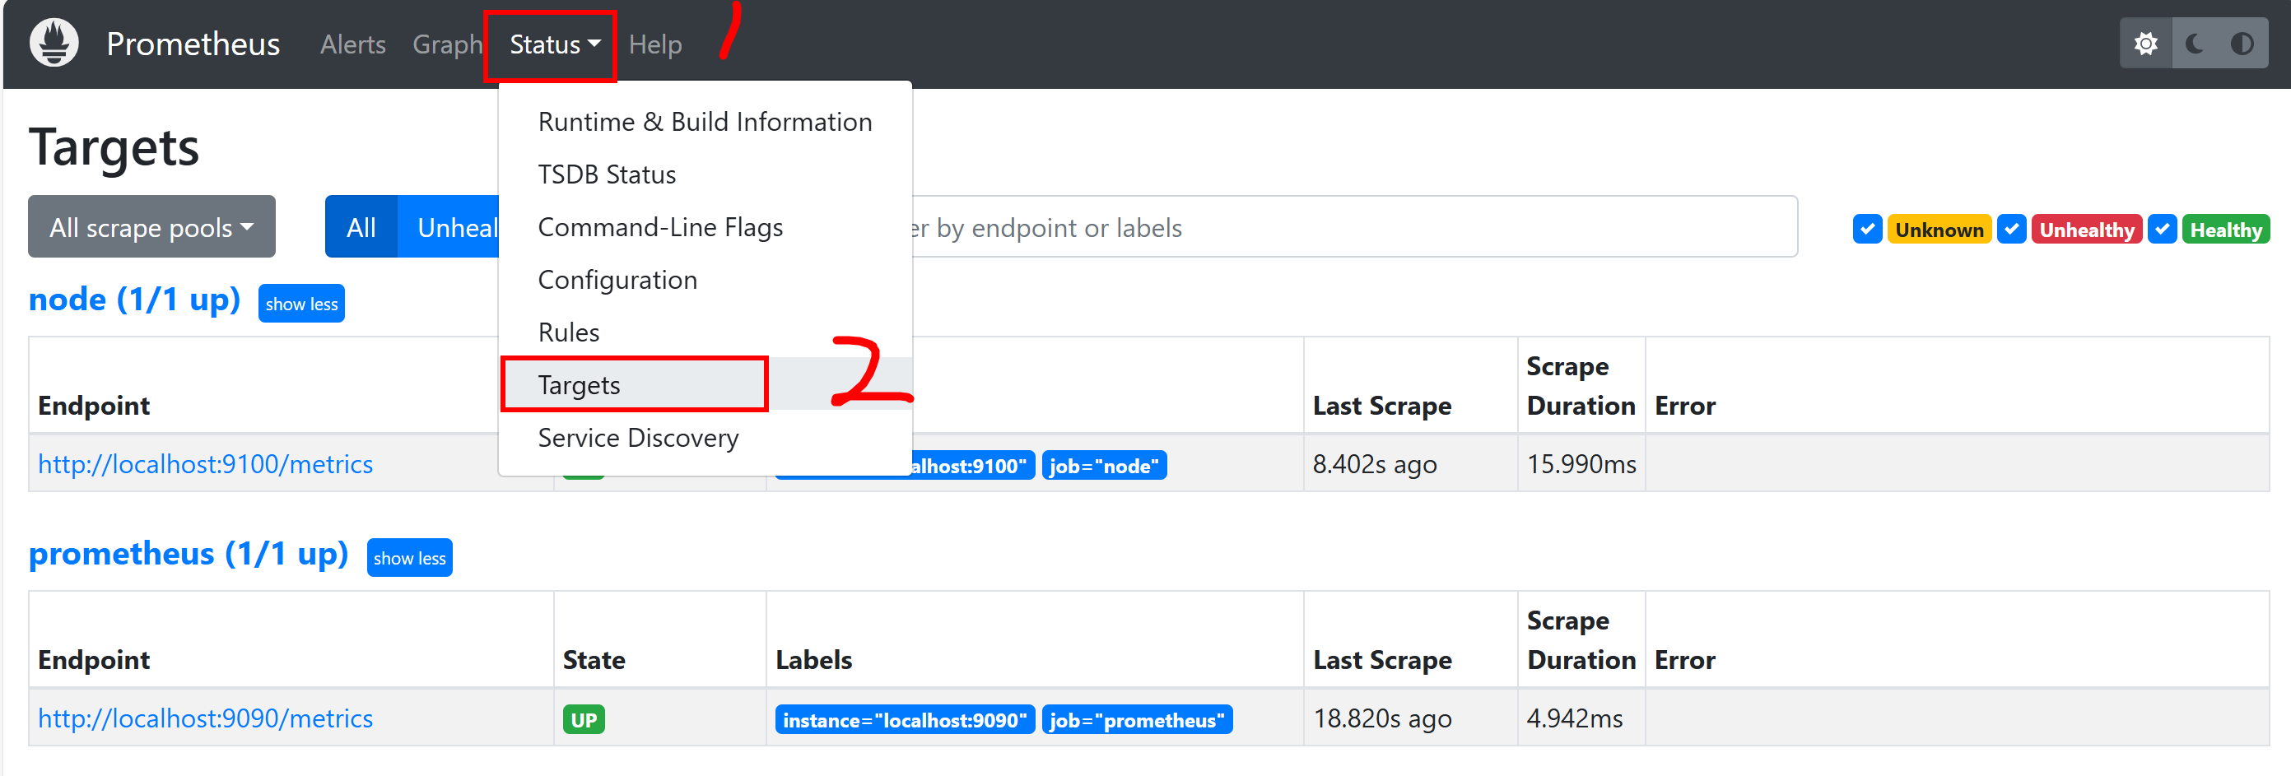Toggle the checkbox beside the green Healthy badge
This screenshot has height=776, width=2291.
[x=2161, y=230]
